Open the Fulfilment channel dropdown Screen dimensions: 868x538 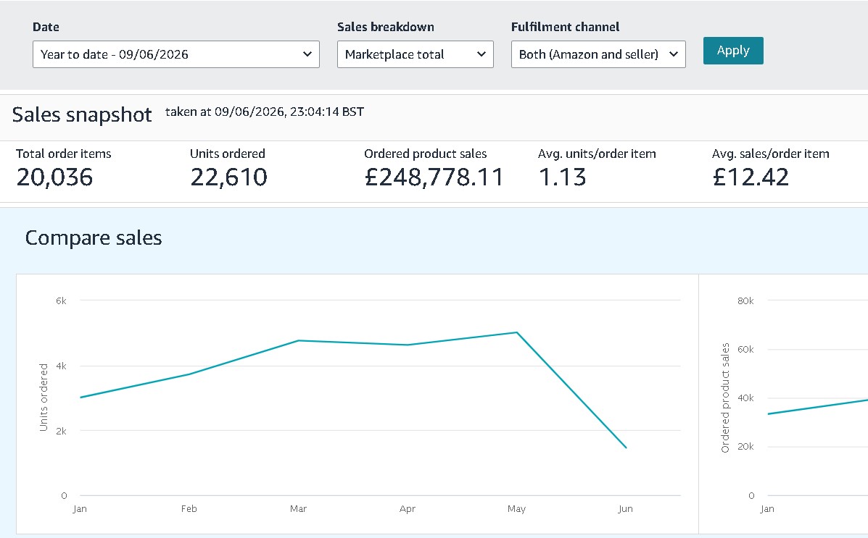[x=598, y=54]
